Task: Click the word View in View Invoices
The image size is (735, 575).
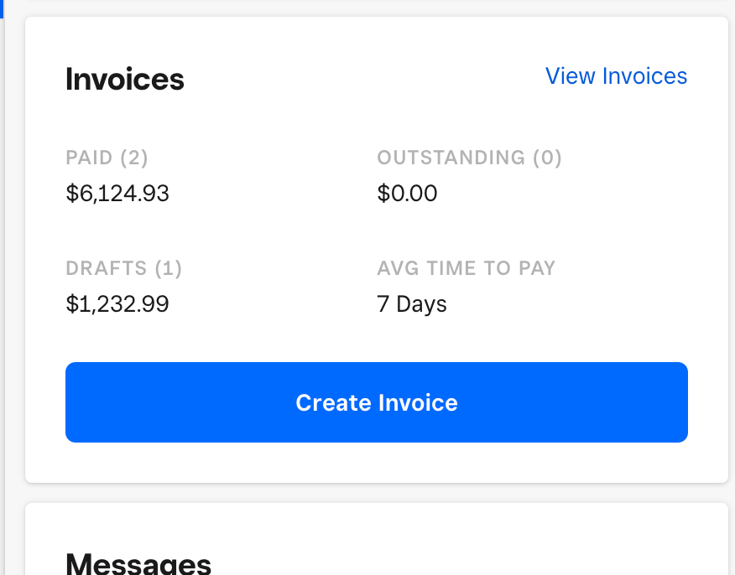Action: coord(570,76)
